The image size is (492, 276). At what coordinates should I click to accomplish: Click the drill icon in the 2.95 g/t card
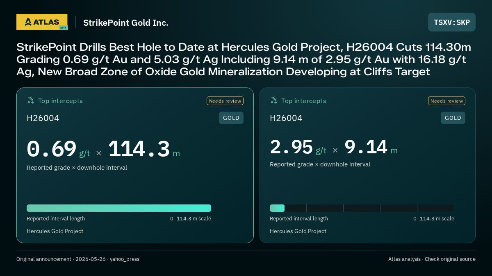[274, 100]
